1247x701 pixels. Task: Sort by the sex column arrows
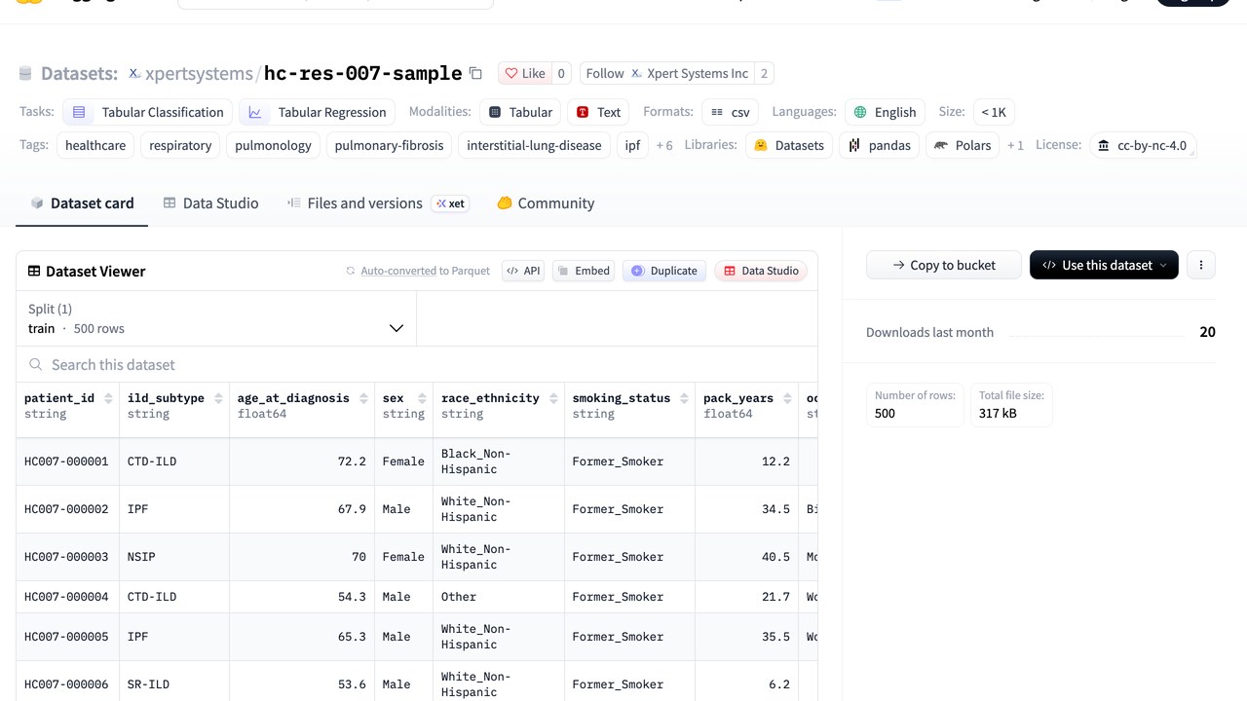[x=422, y=398]
